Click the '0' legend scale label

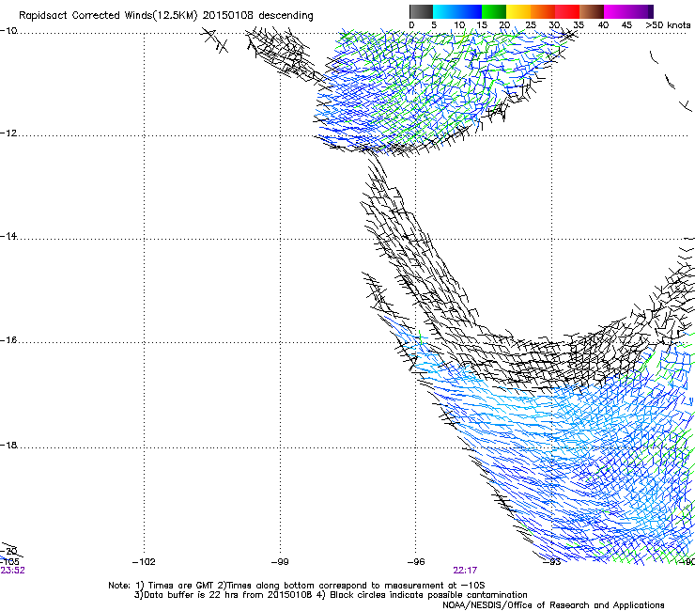pos(411,25)
